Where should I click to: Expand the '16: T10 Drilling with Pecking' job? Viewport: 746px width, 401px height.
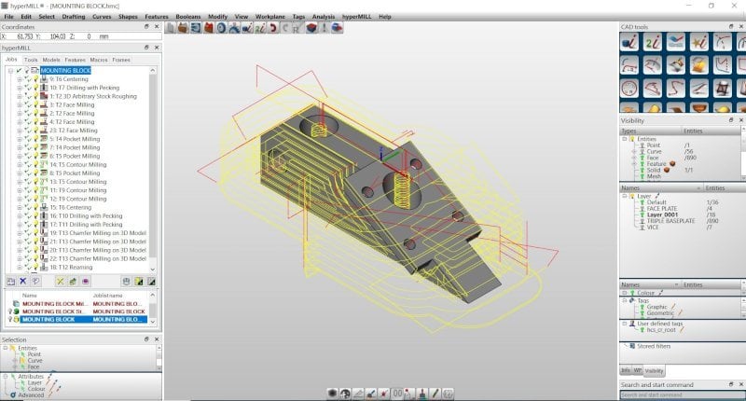[20, 216]
